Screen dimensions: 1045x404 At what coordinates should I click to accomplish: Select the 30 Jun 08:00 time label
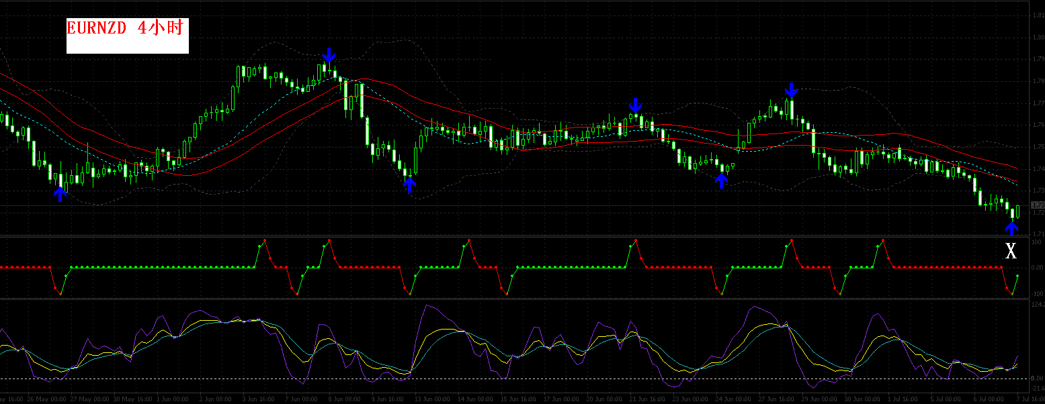(x=863, y=399)
